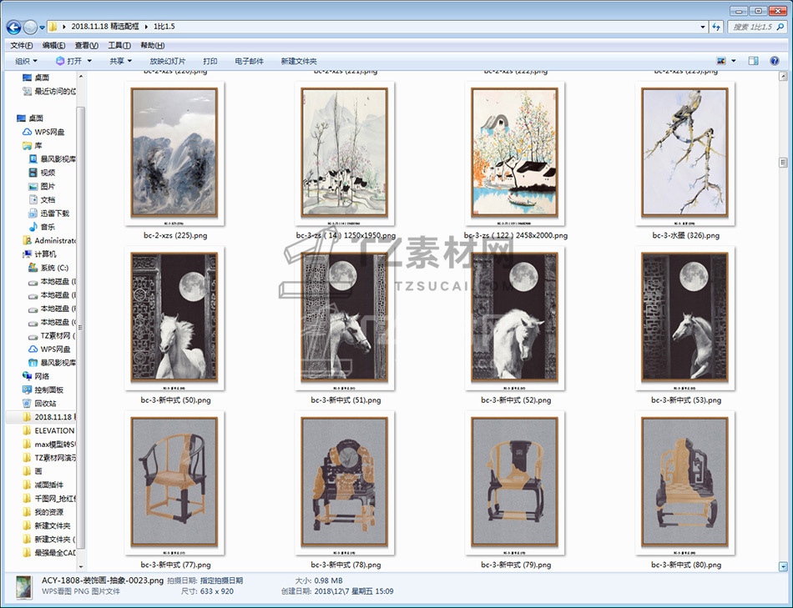Select the ELEVATION folder in sidebar
793x608 pixels.
tap(53, 430)
